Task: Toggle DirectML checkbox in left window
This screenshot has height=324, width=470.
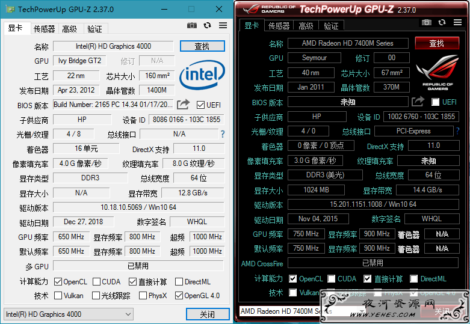Action: point(179,281)
